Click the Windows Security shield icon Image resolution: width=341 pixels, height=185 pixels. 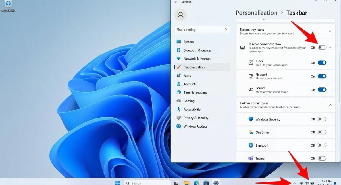251,119
